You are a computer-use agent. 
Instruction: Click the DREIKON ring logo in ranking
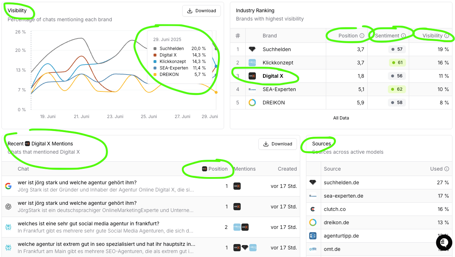point(252,103)
